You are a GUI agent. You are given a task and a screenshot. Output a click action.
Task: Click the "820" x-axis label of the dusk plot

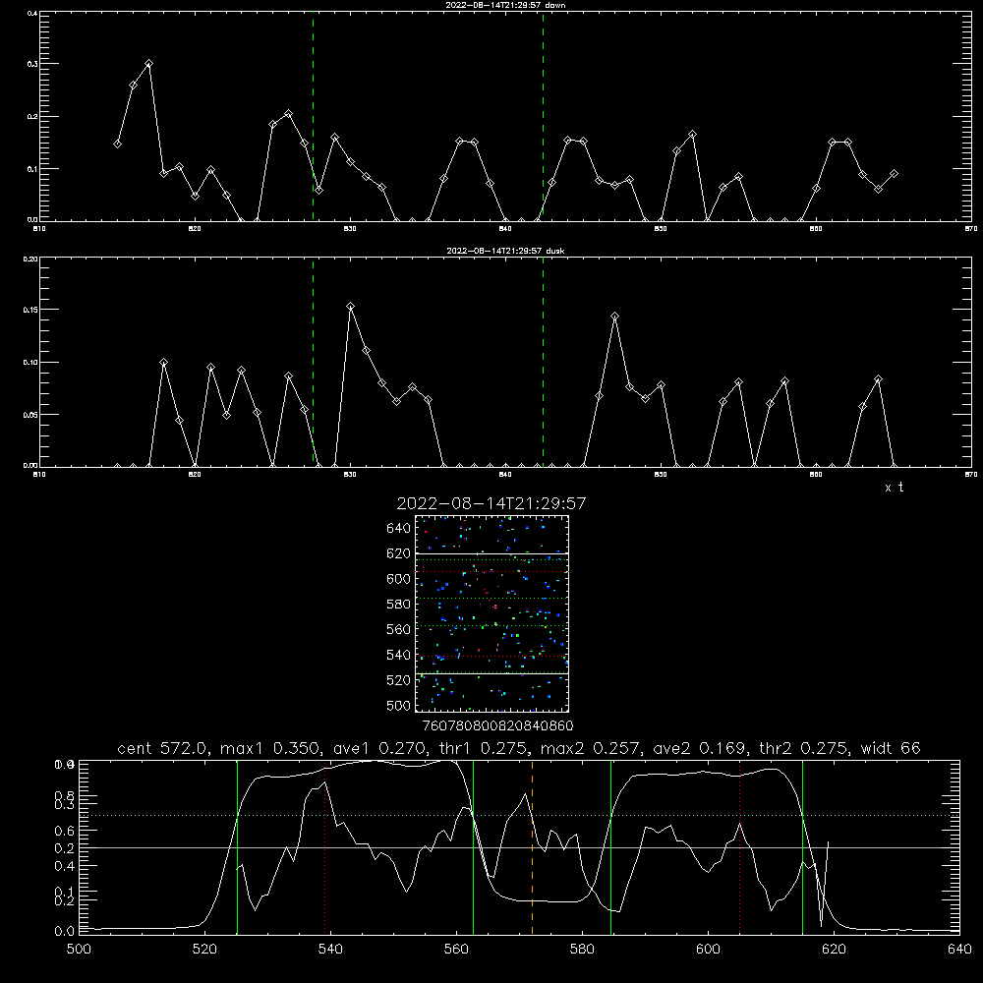click(195, 475)
